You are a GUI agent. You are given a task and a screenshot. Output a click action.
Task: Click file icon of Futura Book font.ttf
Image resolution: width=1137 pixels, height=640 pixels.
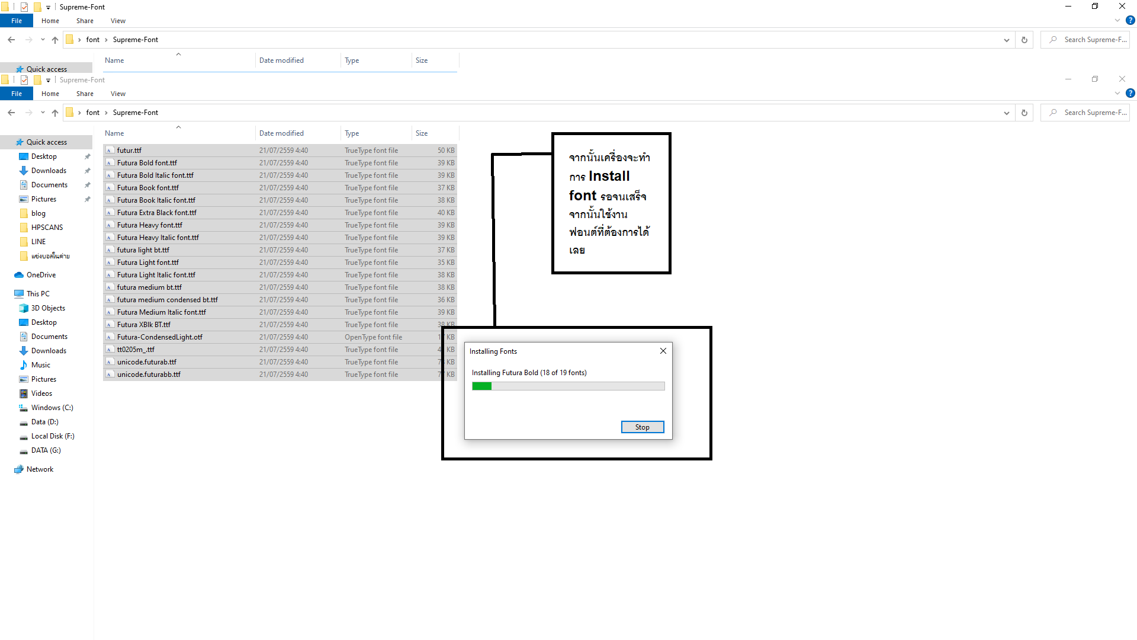tap(110, 188)
